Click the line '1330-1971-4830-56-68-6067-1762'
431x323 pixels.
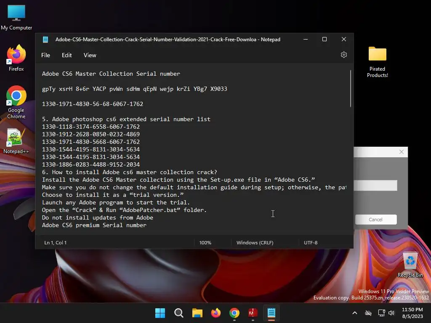(93, 104)
